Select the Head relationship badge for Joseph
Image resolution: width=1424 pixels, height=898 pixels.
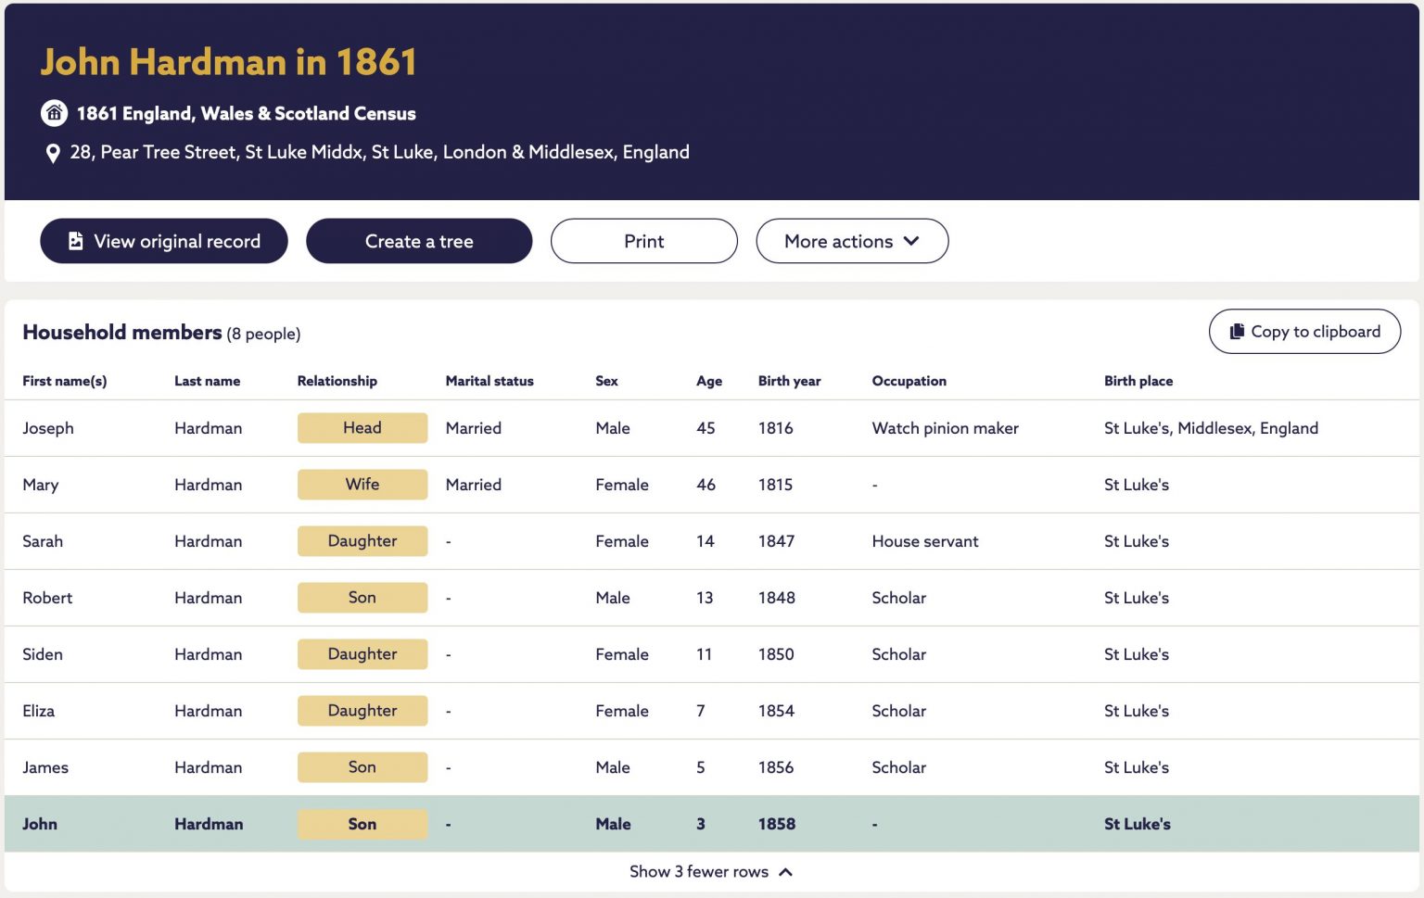362,428
